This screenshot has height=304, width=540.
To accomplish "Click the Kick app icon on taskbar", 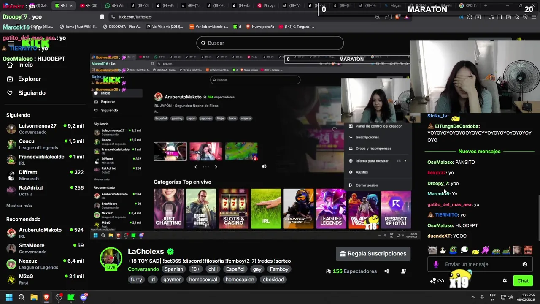I will [x=71, y=297].
